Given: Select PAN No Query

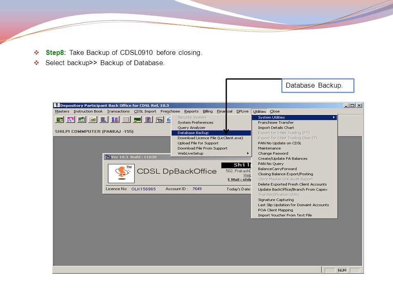Looking at the screenshot, I should point(294,164).
